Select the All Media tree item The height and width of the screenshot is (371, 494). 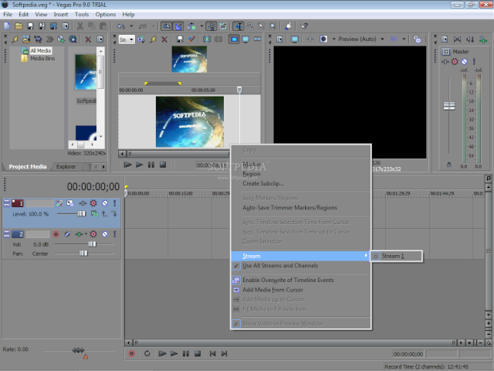[40, 50]
